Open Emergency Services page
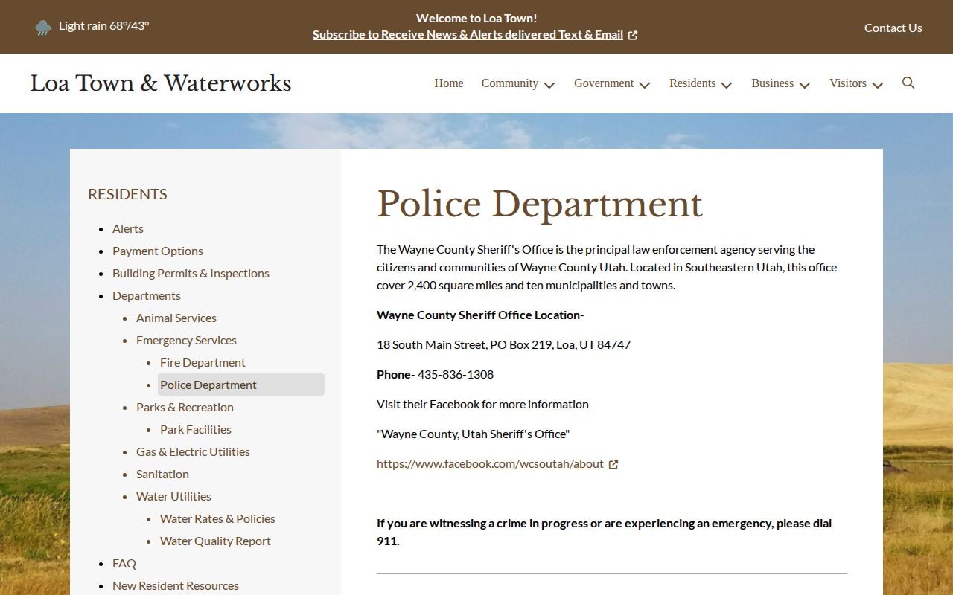The image size is (953, 595). tap(186, 340)
